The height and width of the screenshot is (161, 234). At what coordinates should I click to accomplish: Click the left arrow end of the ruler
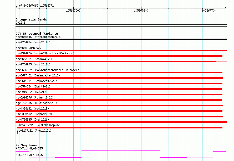(16, 8)
